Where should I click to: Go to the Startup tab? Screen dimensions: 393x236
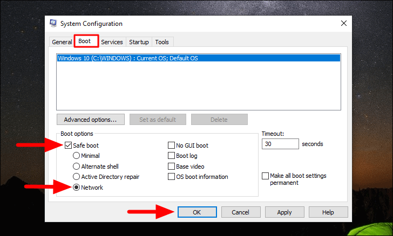pyautogui.click(x=139, y=42)
